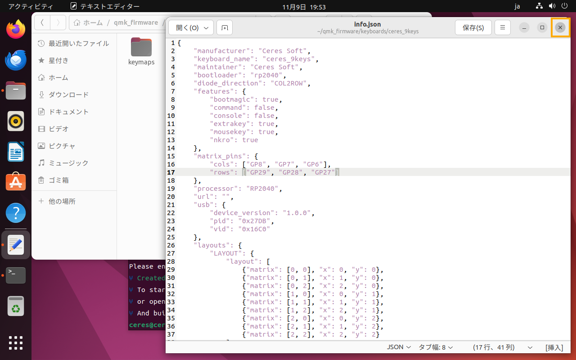Create a new document tab in editor
This screenshot has height=360, width=576.
(x=225, y=27)
